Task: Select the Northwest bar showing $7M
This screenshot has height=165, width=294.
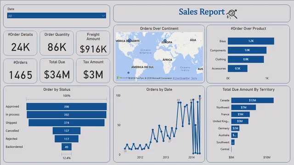Action: (243, 107)
